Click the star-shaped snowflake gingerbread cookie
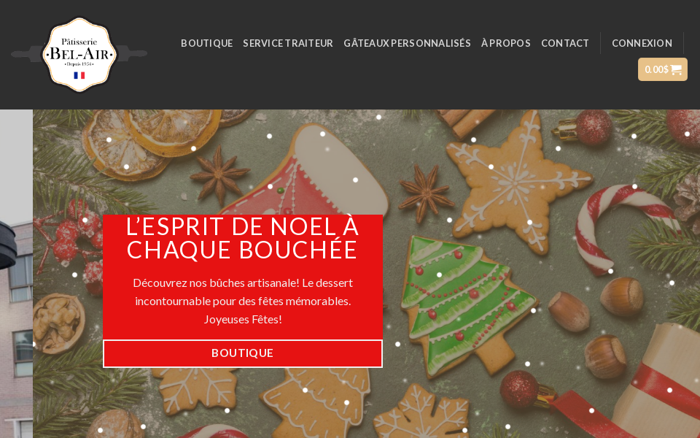 tap(518, 181)
